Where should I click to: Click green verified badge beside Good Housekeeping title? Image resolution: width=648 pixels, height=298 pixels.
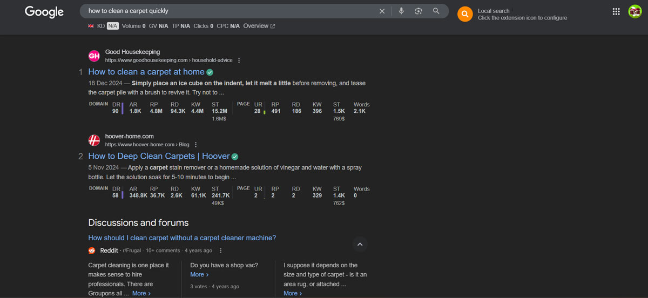click(210, 72)
